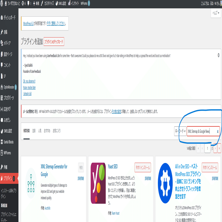
Task: Open the Keyword search type dropdown
Action: click(180, 131)
